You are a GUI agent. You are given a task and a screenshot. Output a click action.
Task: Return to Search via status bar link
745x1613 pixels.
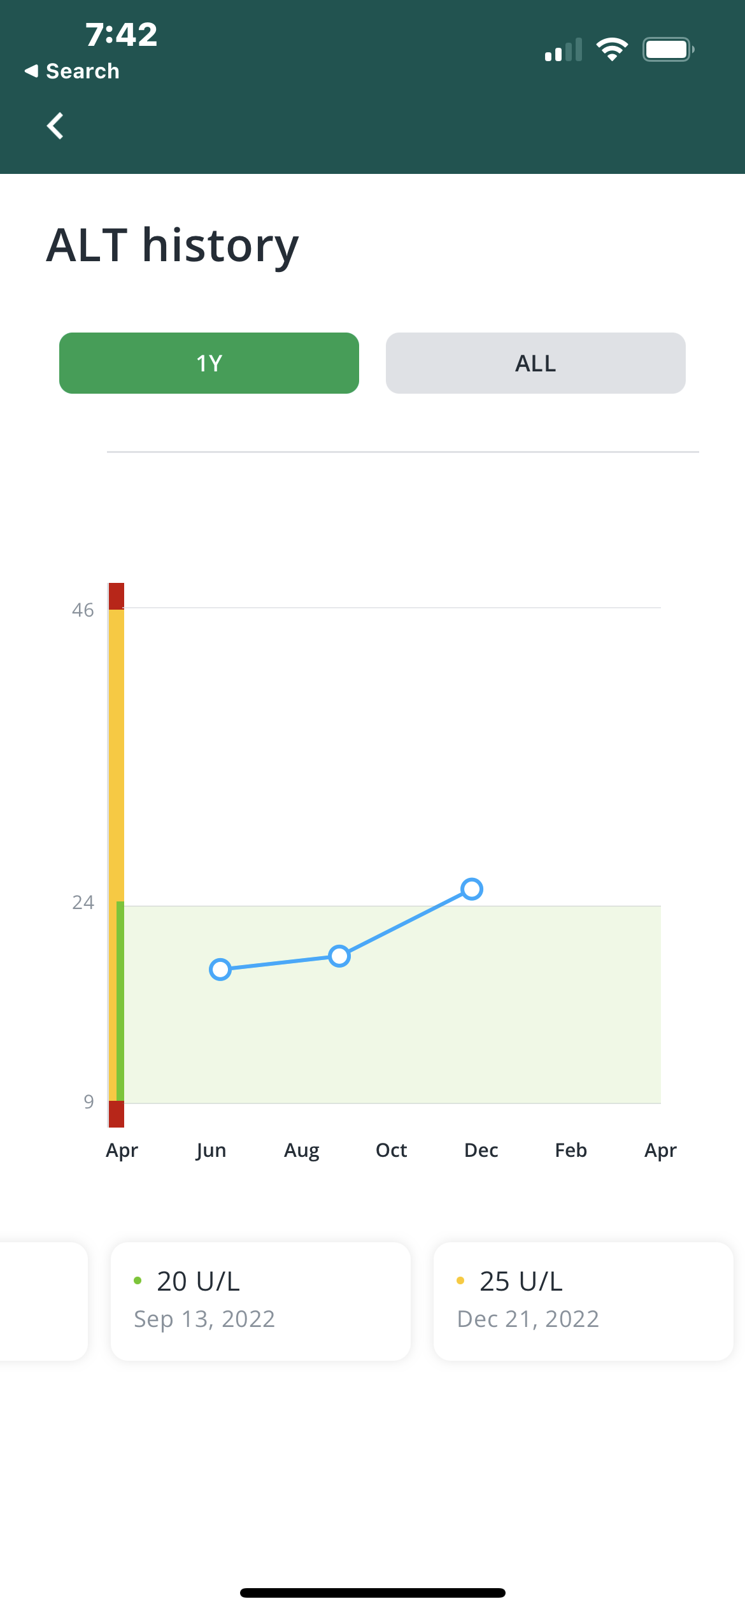72,71
